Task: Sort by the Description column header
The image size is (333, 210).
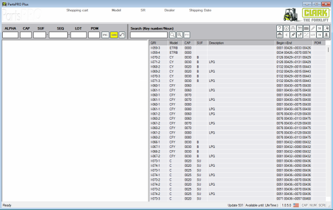Action: (x=241, y=43)
